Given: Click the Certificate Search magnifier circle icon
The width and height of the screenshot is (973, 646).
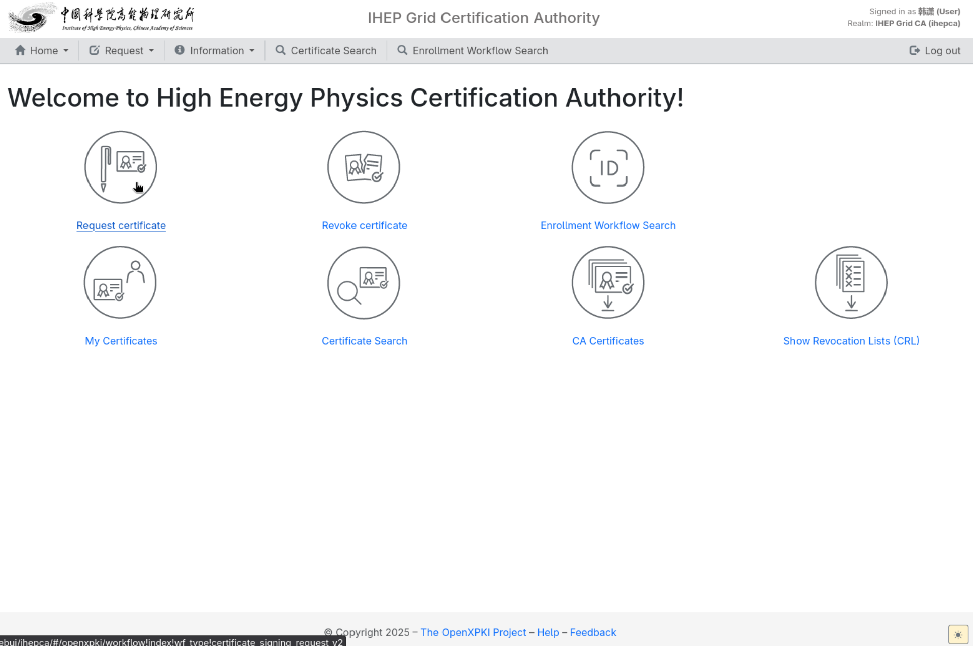Looking at the screenshot, I should pyautogui.click(x=364, y=283).
